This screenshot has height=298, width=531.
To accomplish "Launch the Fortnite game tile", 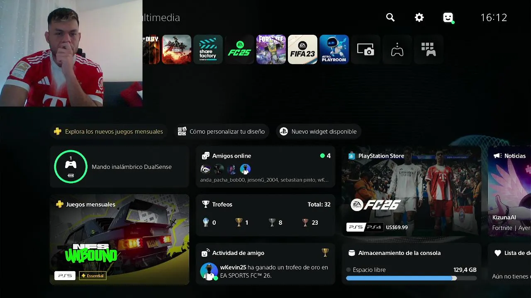I will click(x=271, y=49).
